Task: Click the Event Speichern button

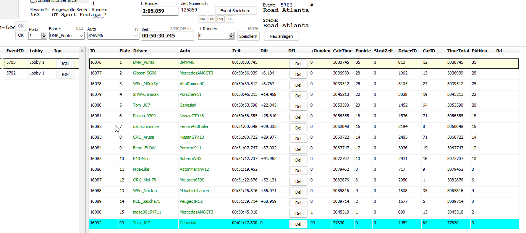Action: (235, 11)
